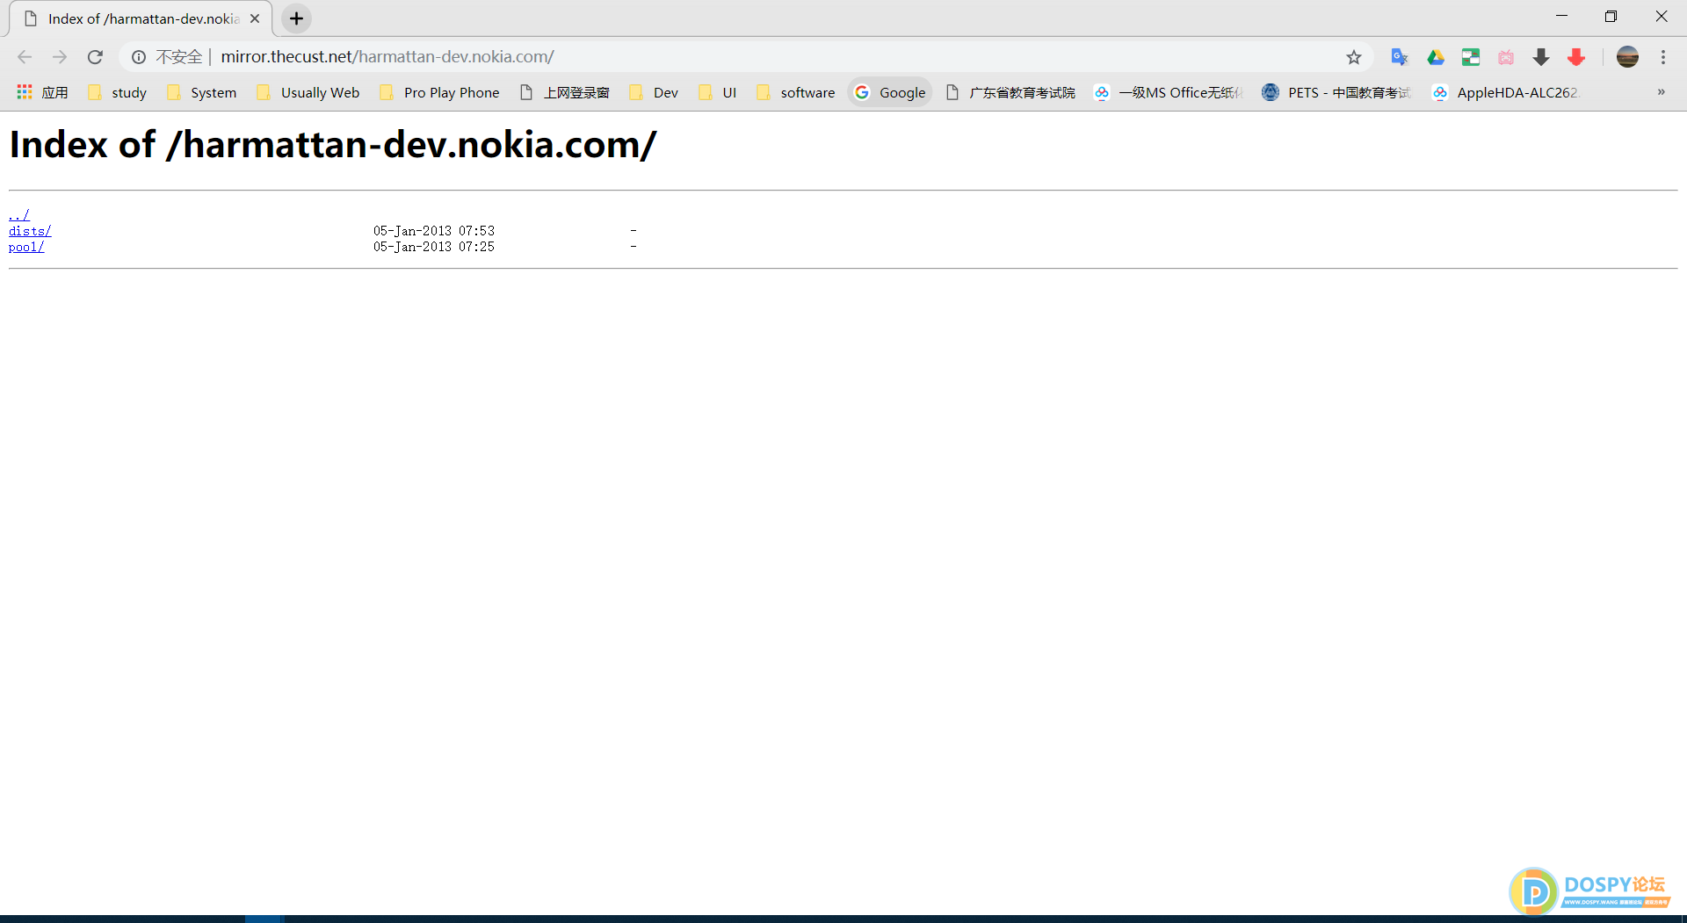Open the user profile avatar

[1627, 57]
